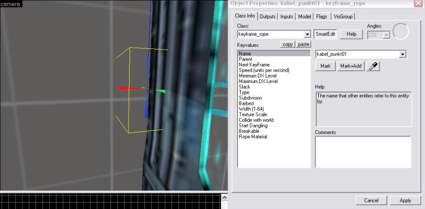Select the Next KeyFrame keyvalue
The width and height of the screenshot is (425, 209).
(x=274, y=64)
